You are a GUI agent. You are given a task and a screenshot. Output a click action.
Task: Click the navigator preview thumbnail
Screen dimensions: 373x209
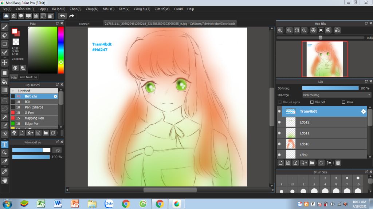[325, 59]
